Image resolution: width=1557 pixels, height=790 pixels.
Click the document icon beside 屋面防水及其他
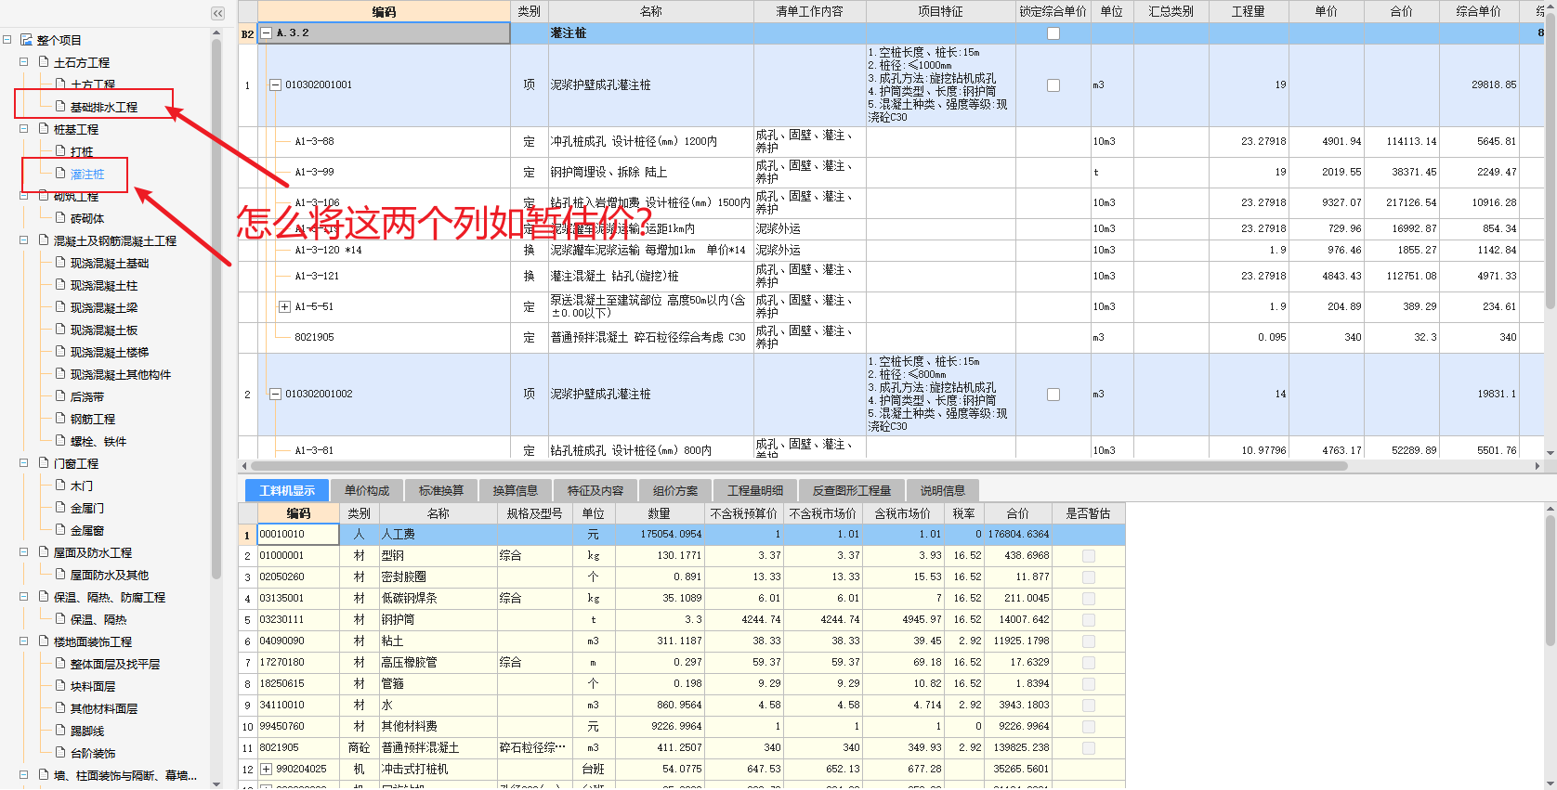[x=60, y=575]
